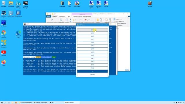This screenshot has height=104, width=185.
Task: Switch to MCT console taskbar button
Action: [x=57, y=103]
